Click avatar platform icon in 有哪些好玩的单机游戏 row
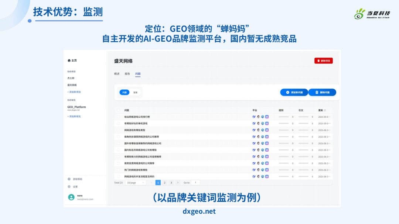399x224 pixels. [x=258, y=124]
